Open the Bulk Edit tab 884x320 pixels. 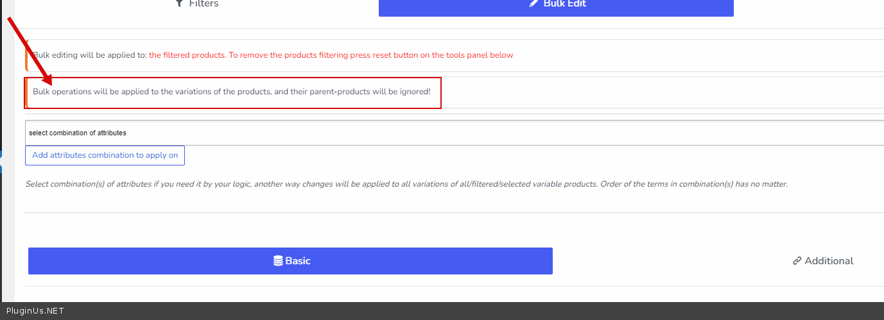click(556, 5)
